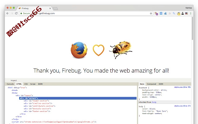Select the div id="devtools-section" node
The width and height of the screenshot is (198, 124).
point(37,109)
